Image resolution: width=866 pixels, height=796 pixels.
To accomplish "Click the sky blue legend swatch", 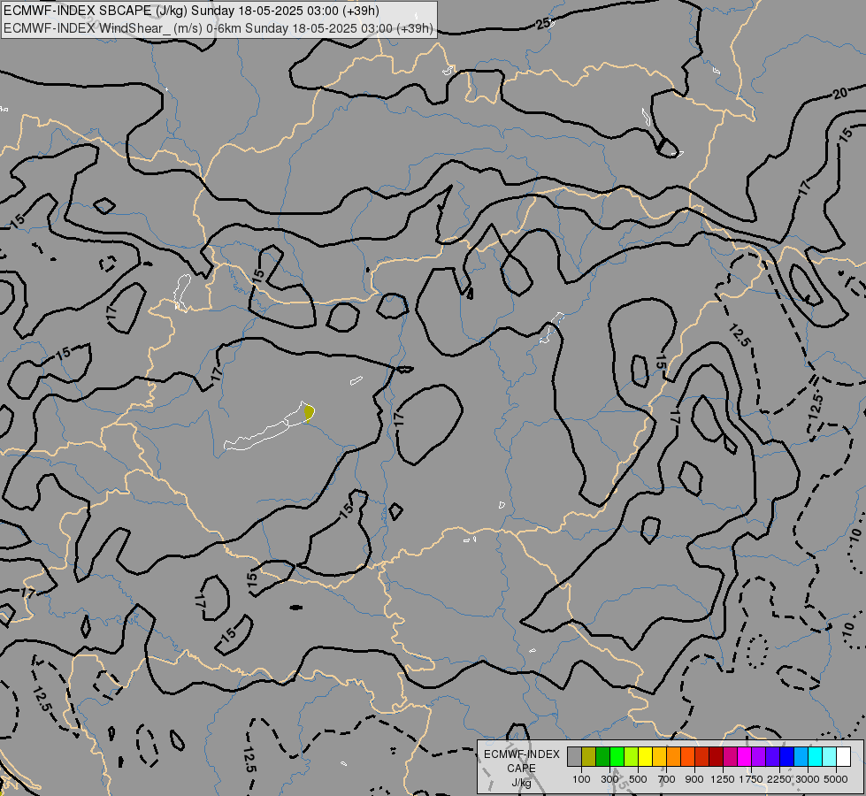I will click(x=801, y=756).
